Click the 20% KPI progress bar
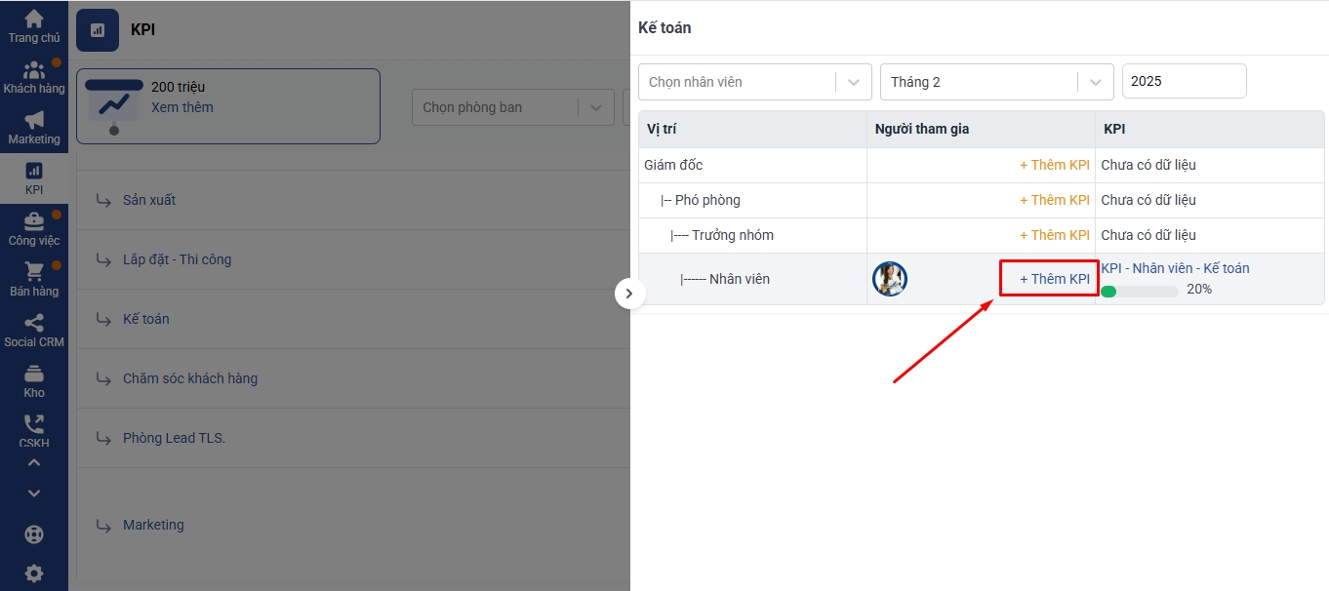This screenshot has width=1329, height=591. [x=1139, y=291]
